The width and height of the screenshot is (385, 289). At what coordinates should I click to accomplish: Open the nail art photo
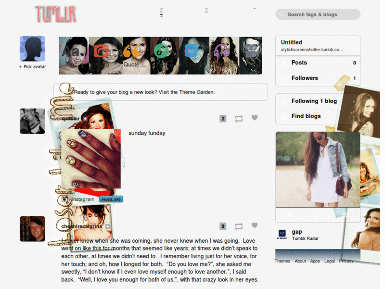[91, 159]
